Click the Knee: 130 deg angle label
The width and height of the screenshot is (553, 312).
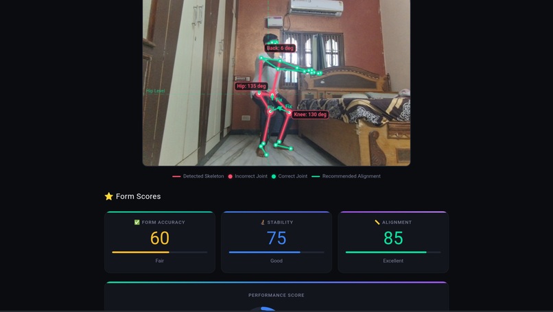point(310,115)
